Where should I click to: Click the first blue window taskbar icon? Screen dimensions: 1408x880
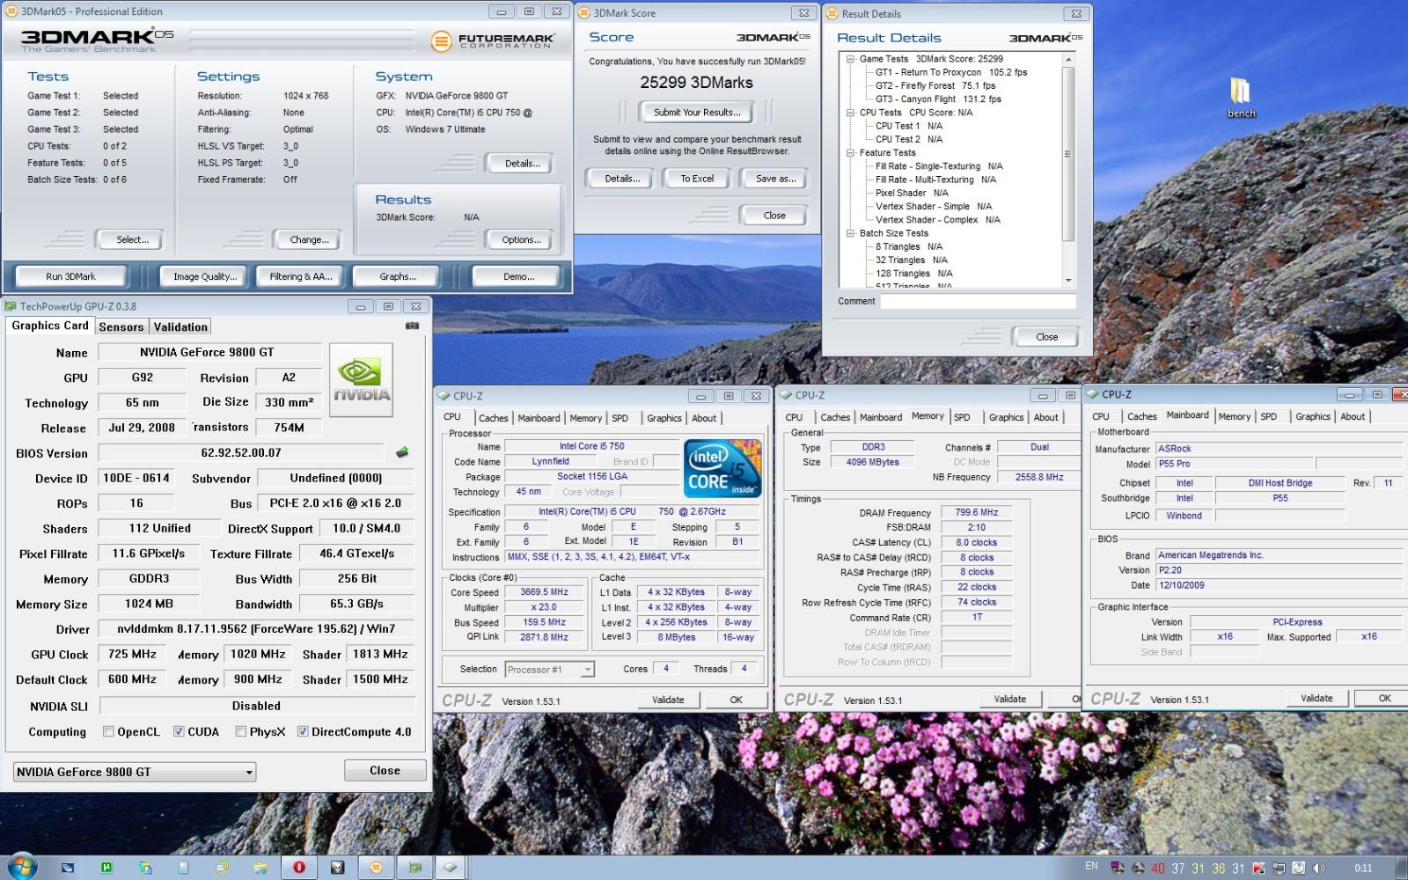68,867
